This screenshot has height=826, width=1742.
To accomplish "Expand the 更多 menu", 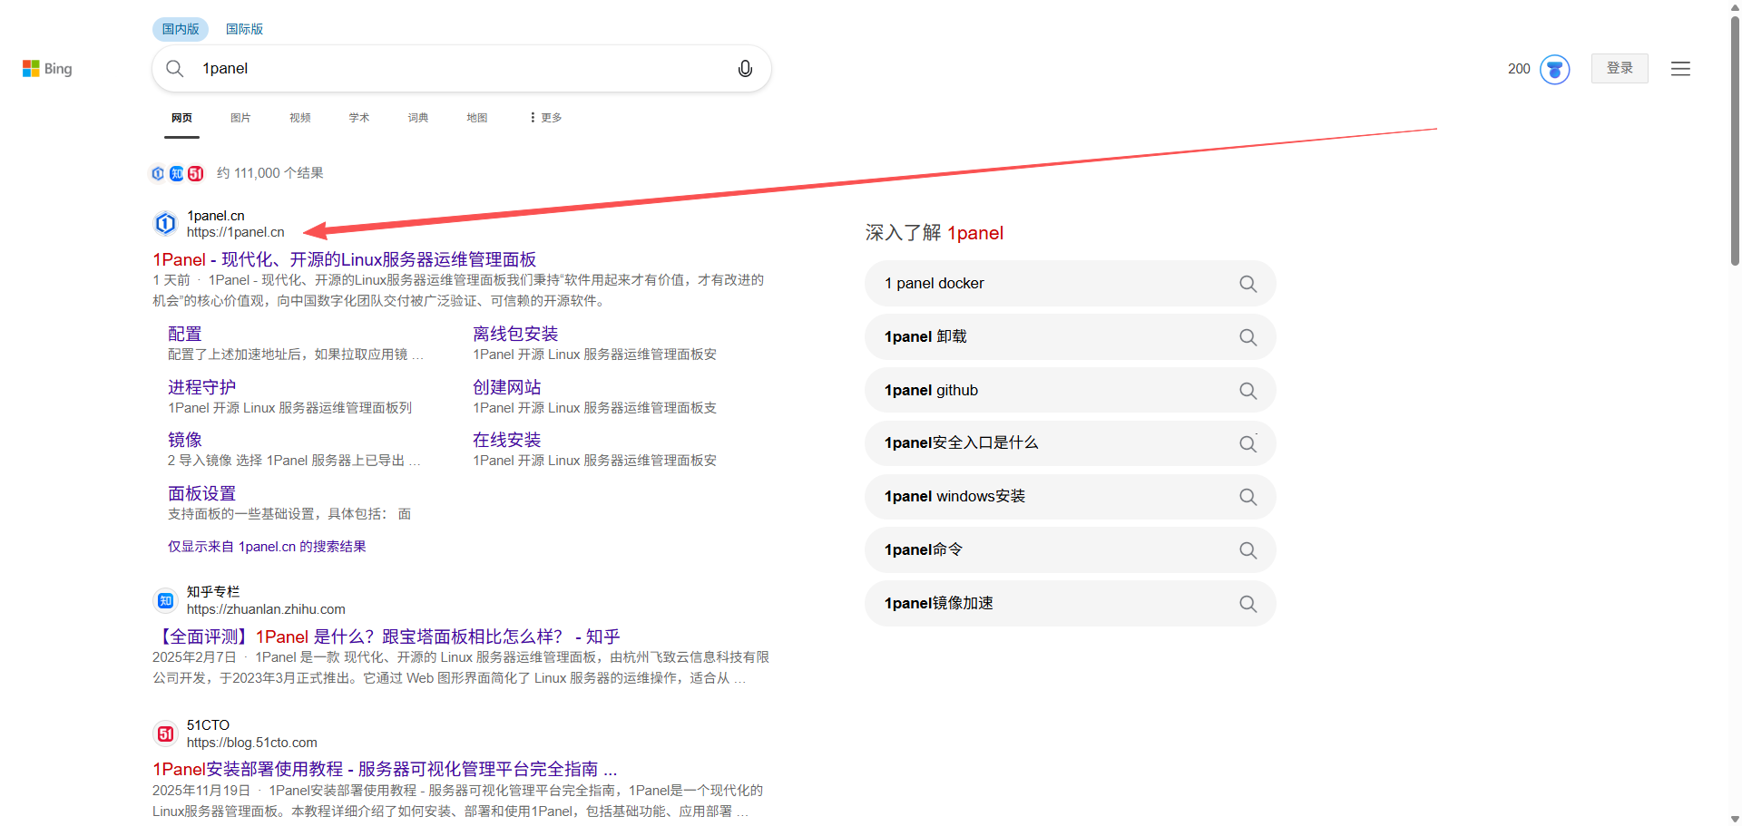I will tap(546, 118).
